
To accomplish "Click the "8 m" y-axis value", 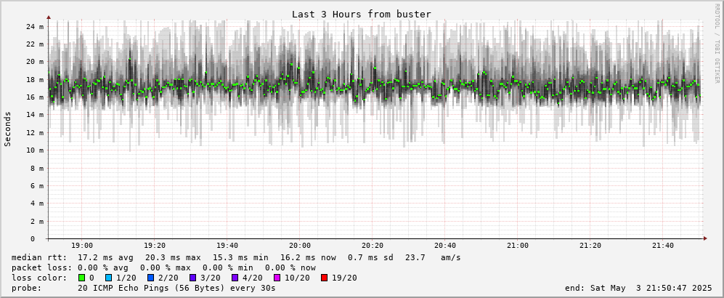I will click(x=36, y=168).
